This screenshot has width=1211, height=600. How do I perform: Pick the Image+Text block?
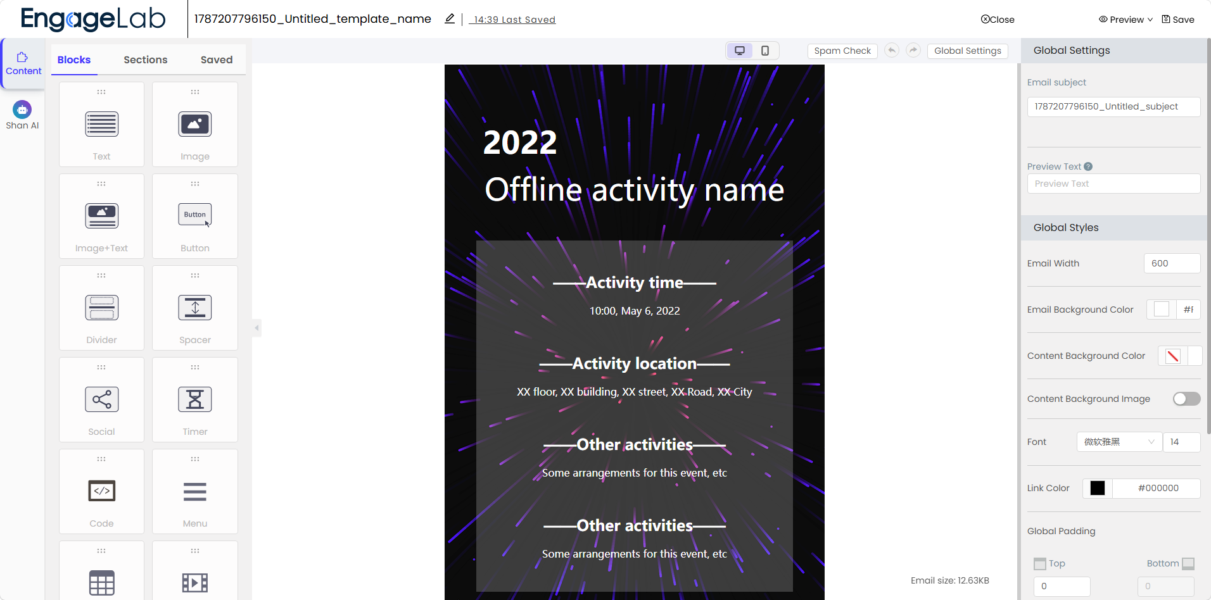pyautogui.click(x=101, y=216)
